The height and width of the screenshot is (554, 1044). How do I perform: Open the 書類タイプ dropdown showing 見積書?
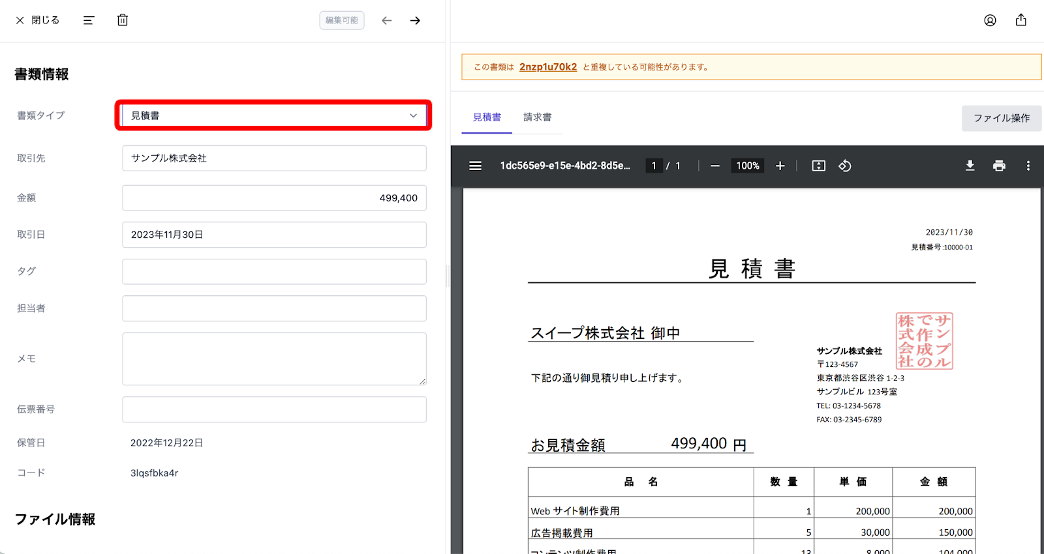pos(274,115)
